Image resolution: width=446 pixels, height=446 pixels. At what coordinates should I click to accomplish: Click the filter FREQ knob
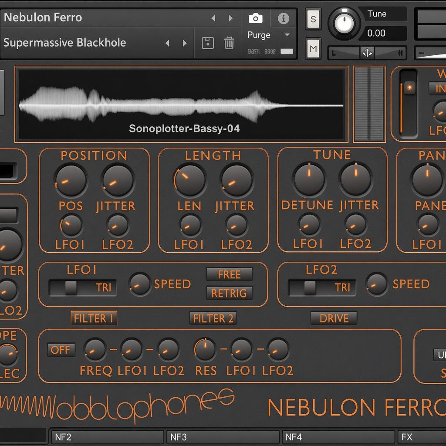tap(95, 349)
